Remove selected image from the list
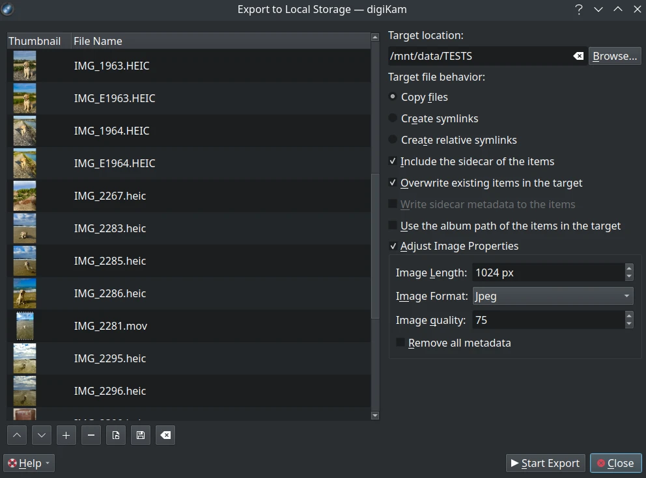 [91, 435]
